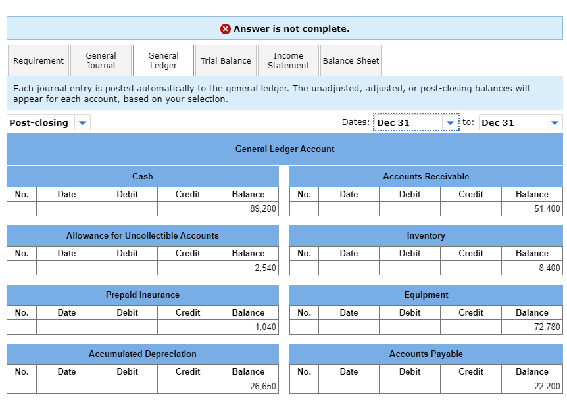Click the Allowance for Uncollectible Accounts header

143,235
